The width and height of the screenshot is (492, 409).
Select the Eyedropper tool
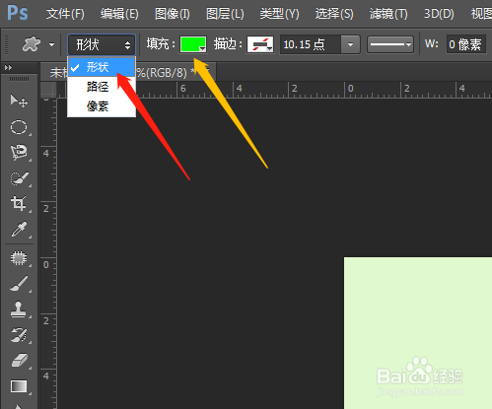(19, 230)
